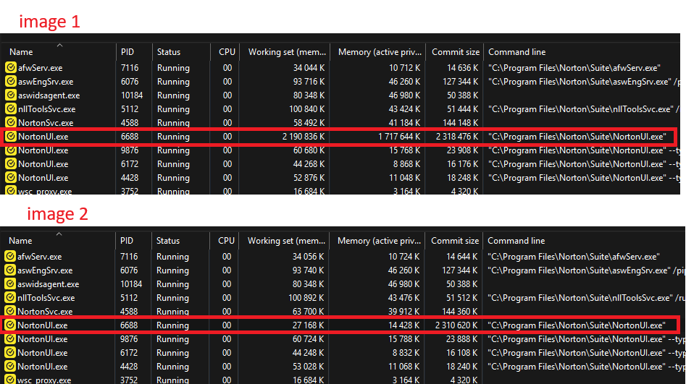Click the afwServ.exe Norton icon in image 1
The height and width of the screenshot is (384, 686).
click(11, 68)
